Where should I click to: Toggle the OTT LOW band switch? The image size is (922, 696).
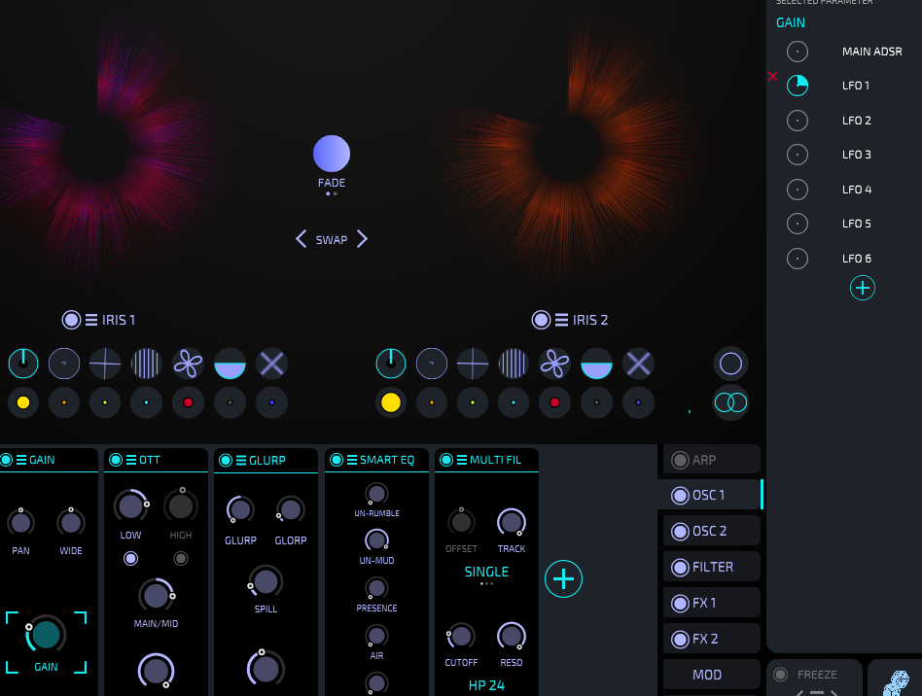click(130, 558)
